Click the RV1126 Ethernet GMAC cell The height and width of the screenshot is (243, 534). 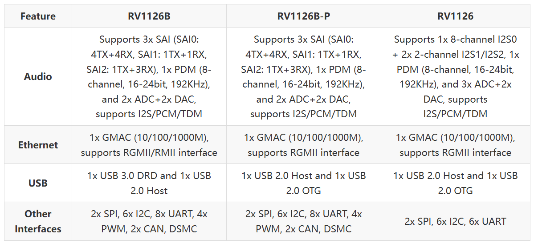[455, 145]
